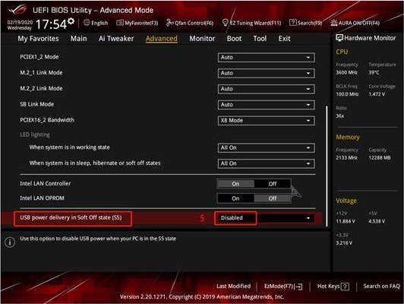Click Last Modified button
This screenshot has height=304, width=404.
click(233, 287)
